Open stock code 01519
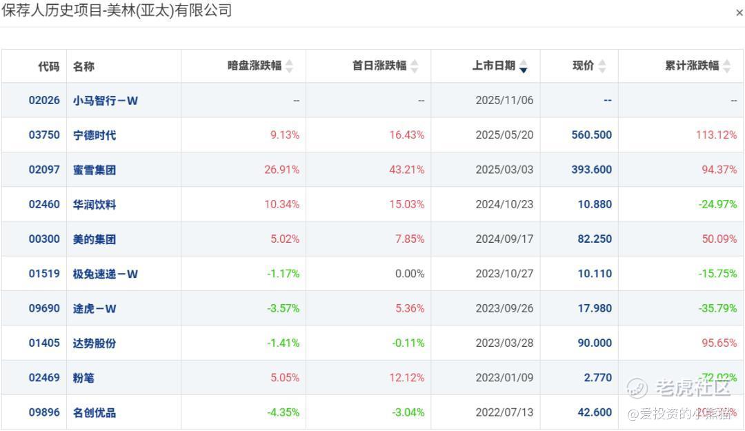The height and width of the screenshot is (431, 745). tap(44, 274)
